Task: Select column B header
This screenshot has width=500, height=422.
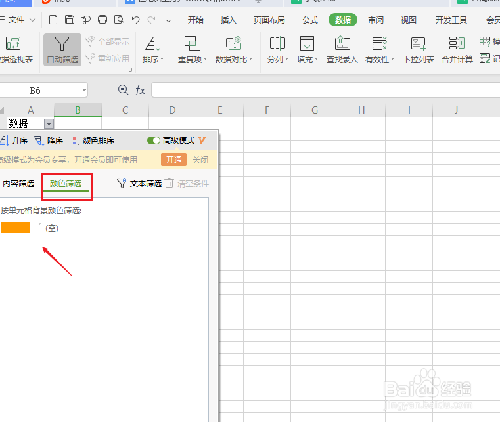Action: tap(78, 110)
